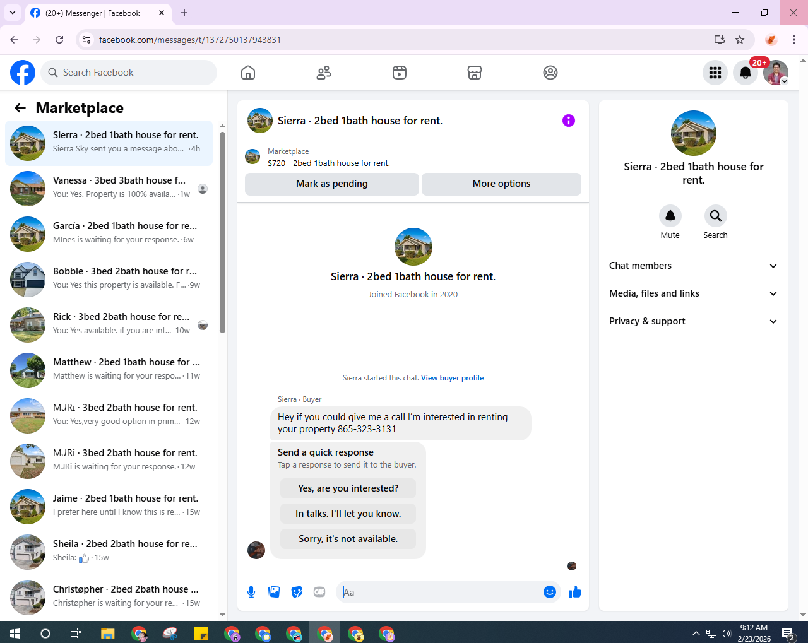Bookmark this page star icon
This screenshot has height=643, width=808.
click(x=740, y=40)
